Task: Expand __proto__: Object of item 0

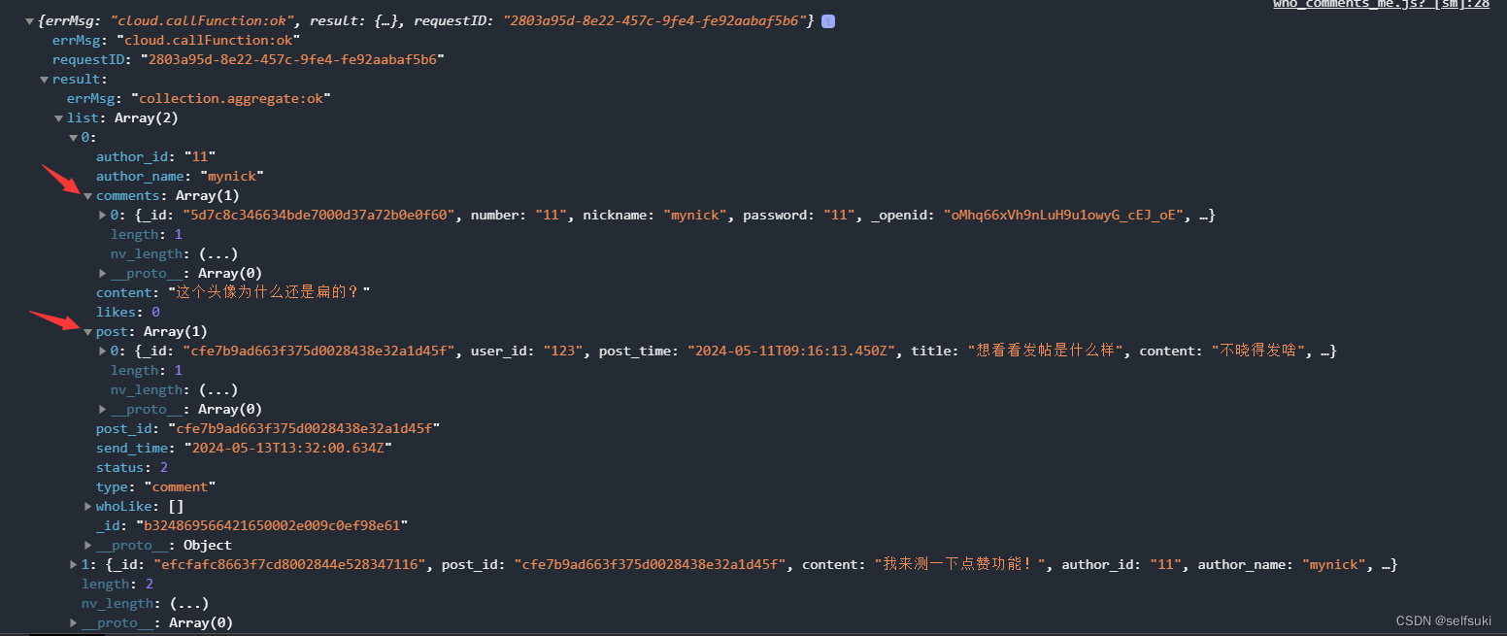Action: point(88,545)
